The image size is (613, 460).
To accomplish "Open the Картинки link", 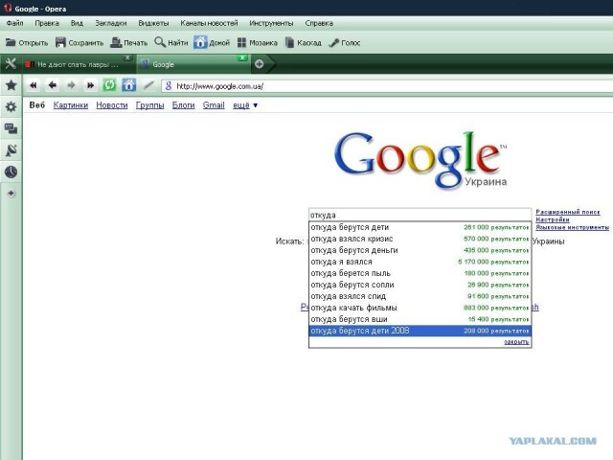I will point(71,105).
